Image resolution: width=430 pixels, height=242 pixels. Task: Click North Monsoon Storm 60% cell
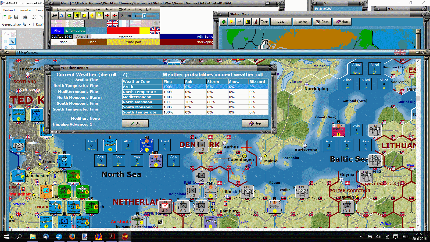pyautogui.click(x=217, y=102)
